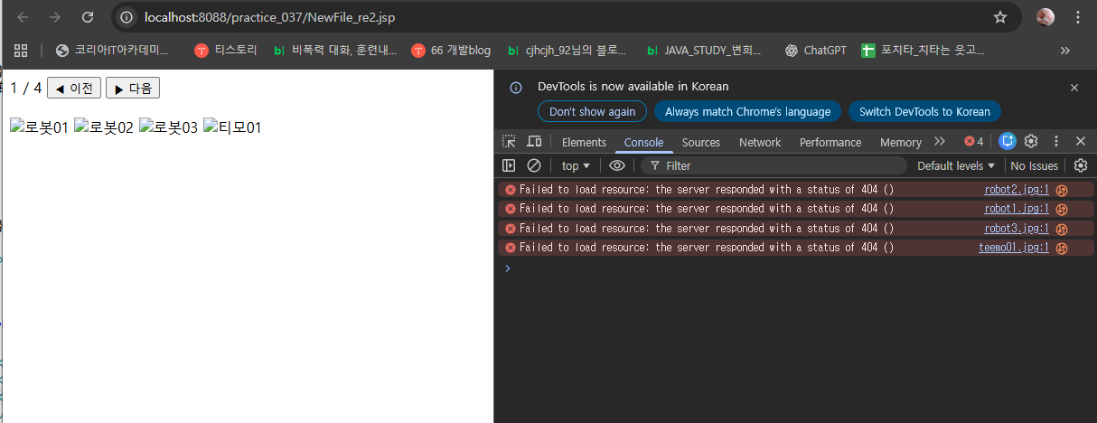The width and height of the screenshot is (1097, 423).
Task: Click AI explain icon for teemo01.jpg error
Action: pyautogui.click(x=1063, y=248)
